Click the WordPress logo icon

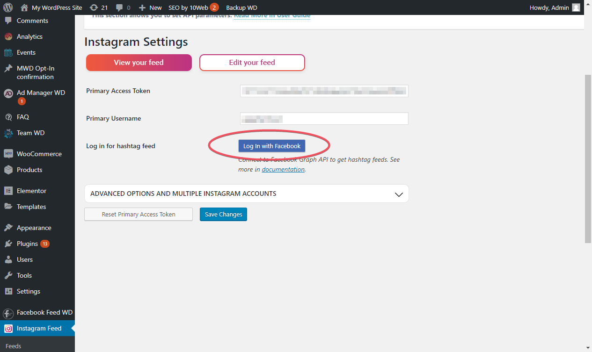coord(8,7)
